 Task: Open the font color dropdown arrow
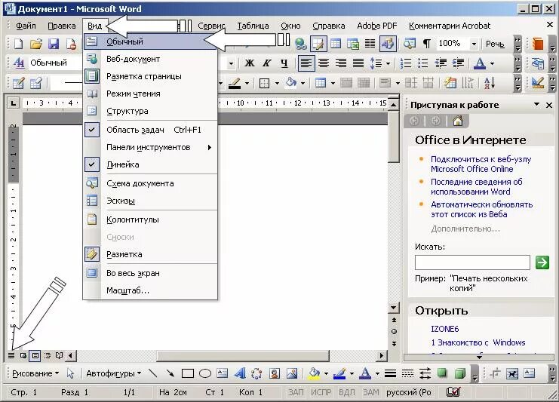point(493,64)
